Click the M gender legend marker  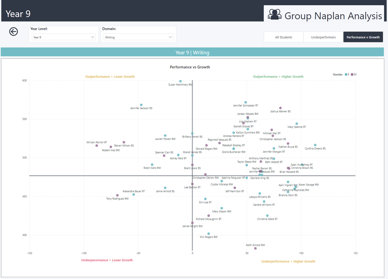pyautogui.click(x=352, y=75)
